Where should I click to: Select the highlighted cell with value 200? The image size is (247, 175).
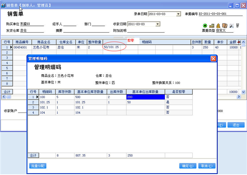pyautogui.click(x=145, y=97)
